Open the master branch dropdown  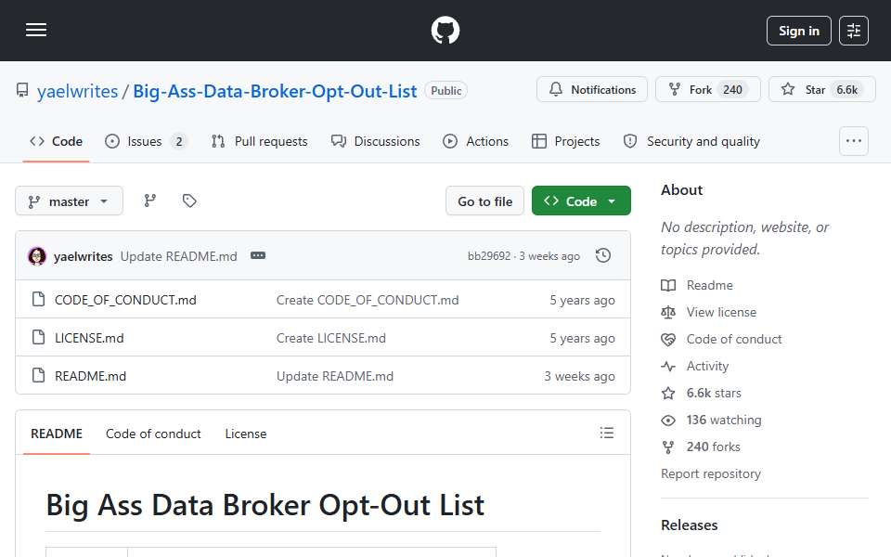click(69, 201)
